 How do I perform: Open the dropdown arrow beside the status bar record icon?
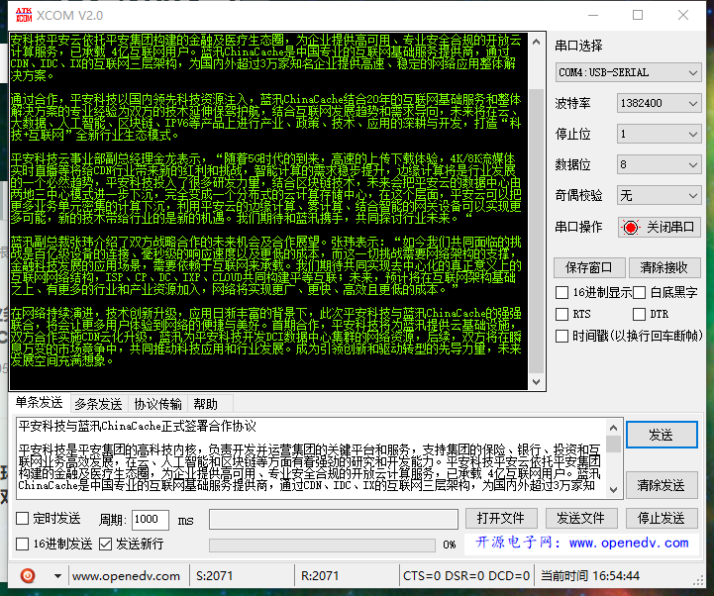pyautogui.click(x=57, y=576)
